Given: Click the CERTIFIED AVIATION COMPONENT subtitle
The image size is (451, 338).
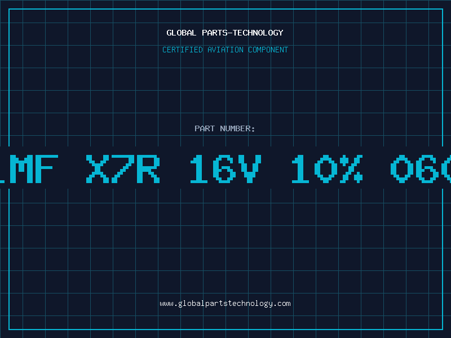Looking at the screenshot, I should pos(225,50).
